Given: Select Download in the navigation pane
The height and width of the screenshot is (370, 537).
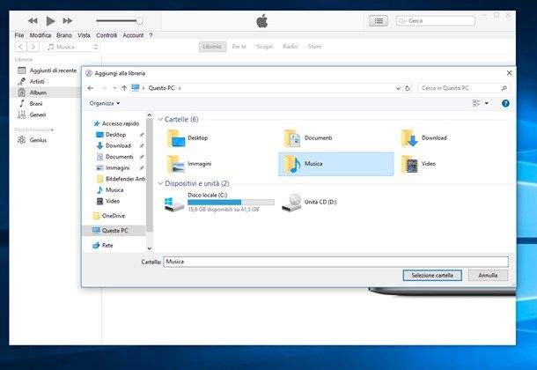Looking at the screenshot, I should (118, 145).
